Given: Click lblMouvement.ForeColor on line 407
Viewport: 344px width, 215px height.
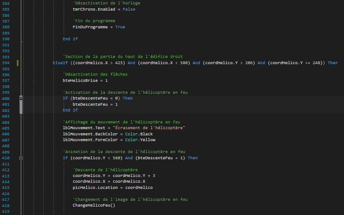Looking at the screenshot, I should point(90,140).
